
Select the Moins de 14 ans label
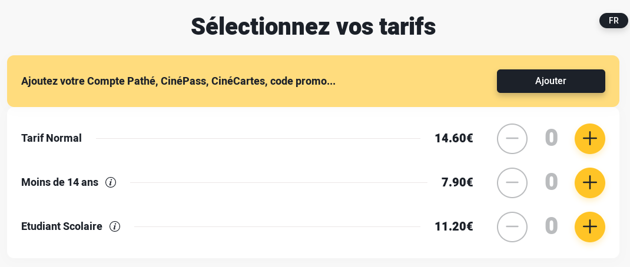coord(59,182)
